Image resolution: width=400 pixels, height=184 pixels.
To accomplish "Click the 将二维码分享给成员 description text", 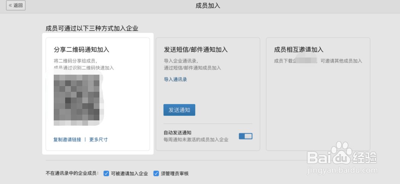I will [75, 61].
